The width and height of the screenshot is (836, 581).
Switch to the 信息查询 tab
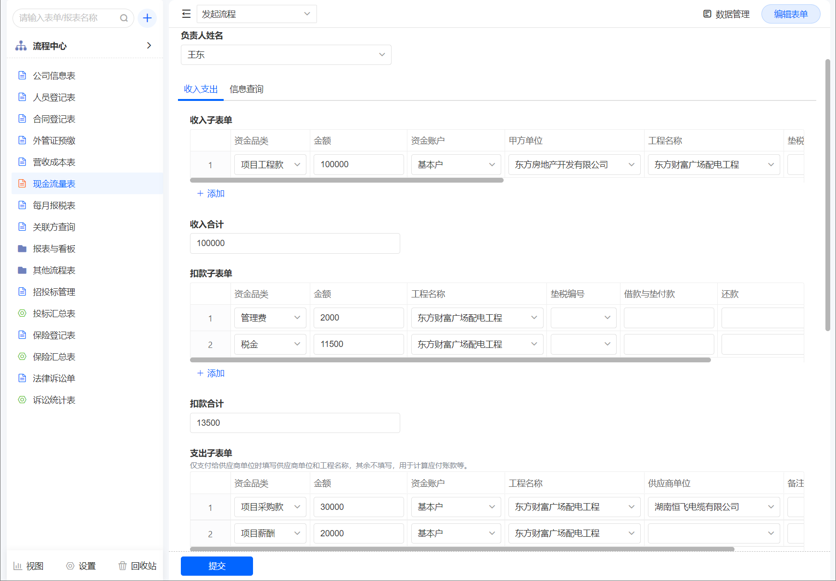(x=246, y=89)
